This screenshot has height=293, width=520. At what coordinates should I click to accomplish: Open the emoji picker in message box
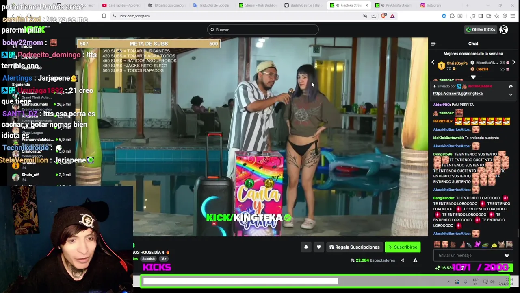[x=507, y=255]
